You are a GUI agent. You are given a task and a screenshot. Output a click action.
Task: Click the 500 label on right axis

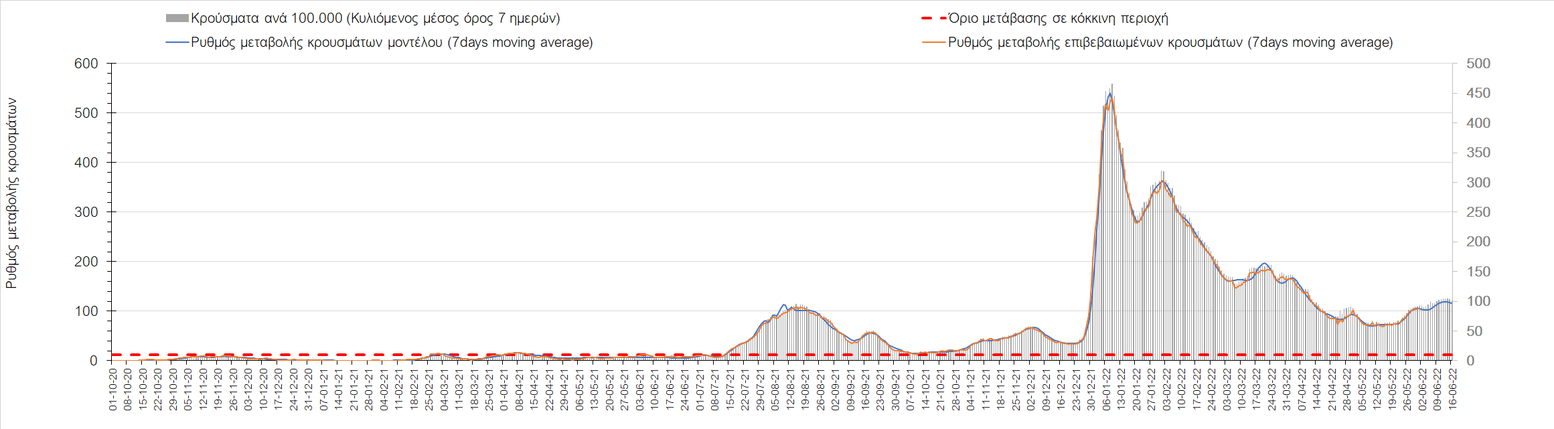[x=1478, y=64]
